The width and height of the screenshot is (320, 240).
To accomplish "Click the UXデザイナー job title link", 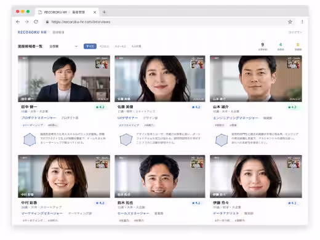I will click(127, 118).
